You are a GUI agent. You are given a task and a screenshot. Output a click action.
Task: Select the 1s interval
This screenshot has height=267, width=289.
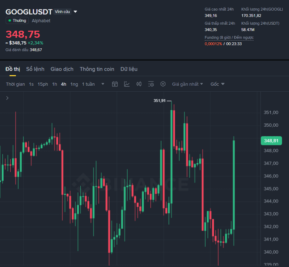point(31,84)
